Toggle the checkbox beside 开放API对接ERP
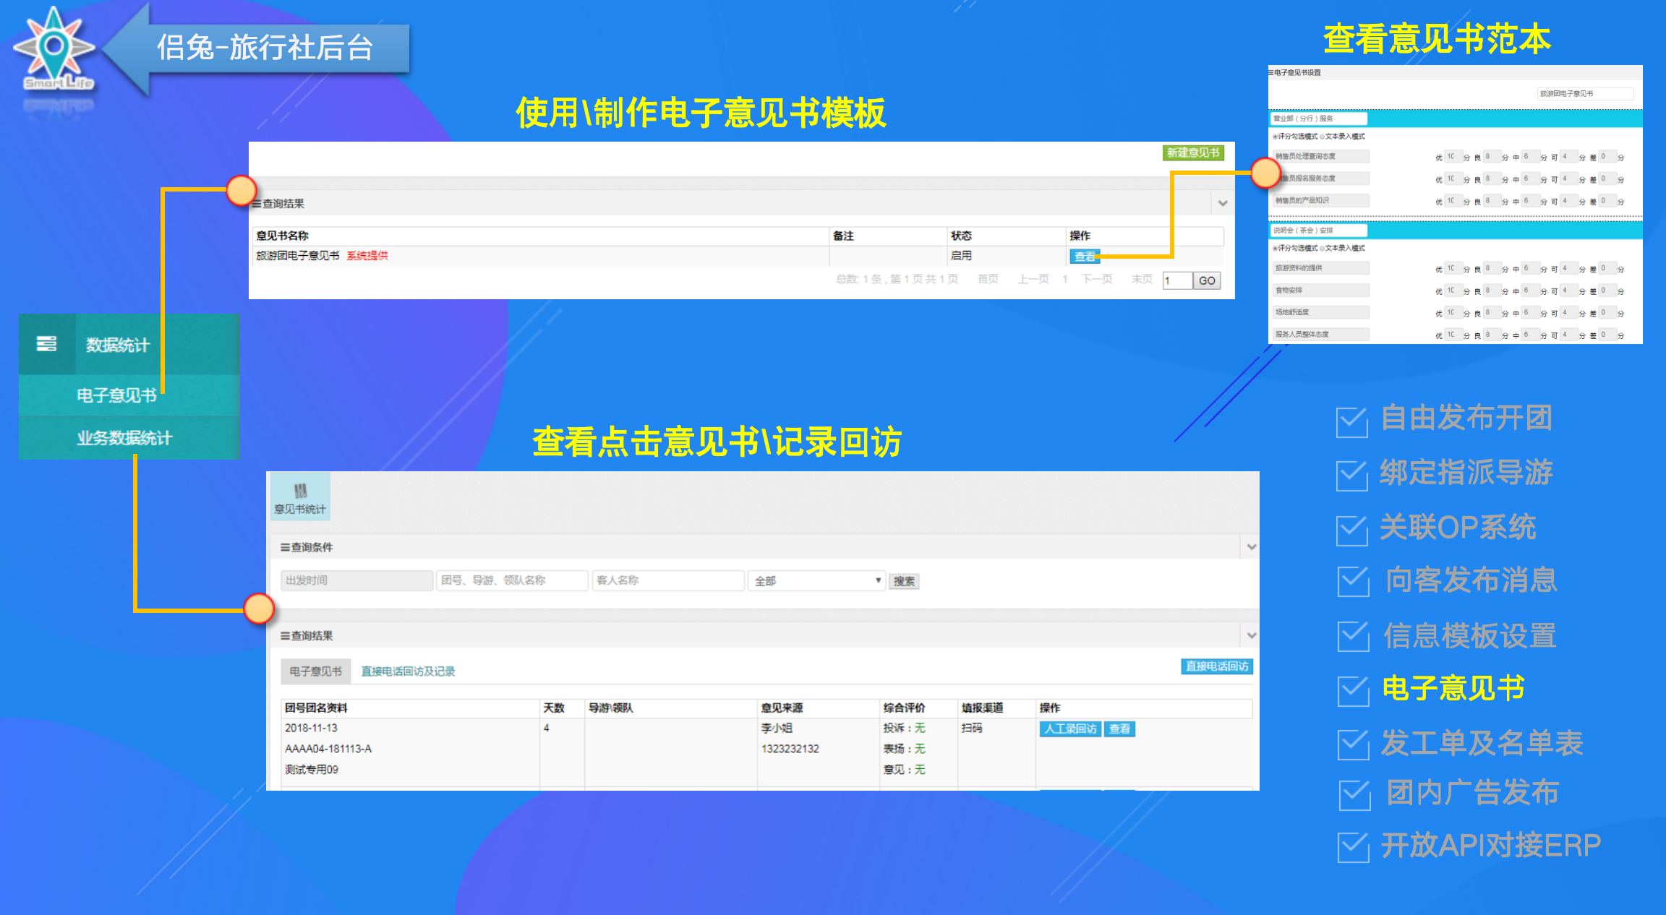The width and height of the screenshot is (1666, 915). point(1354,848)
